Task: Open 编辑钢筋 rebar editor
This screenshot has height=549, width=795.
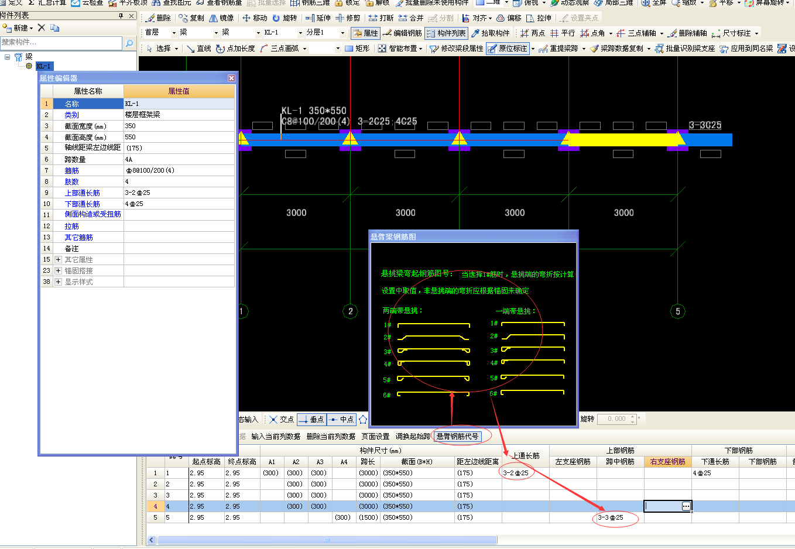Action: click(x=402, y=33)
